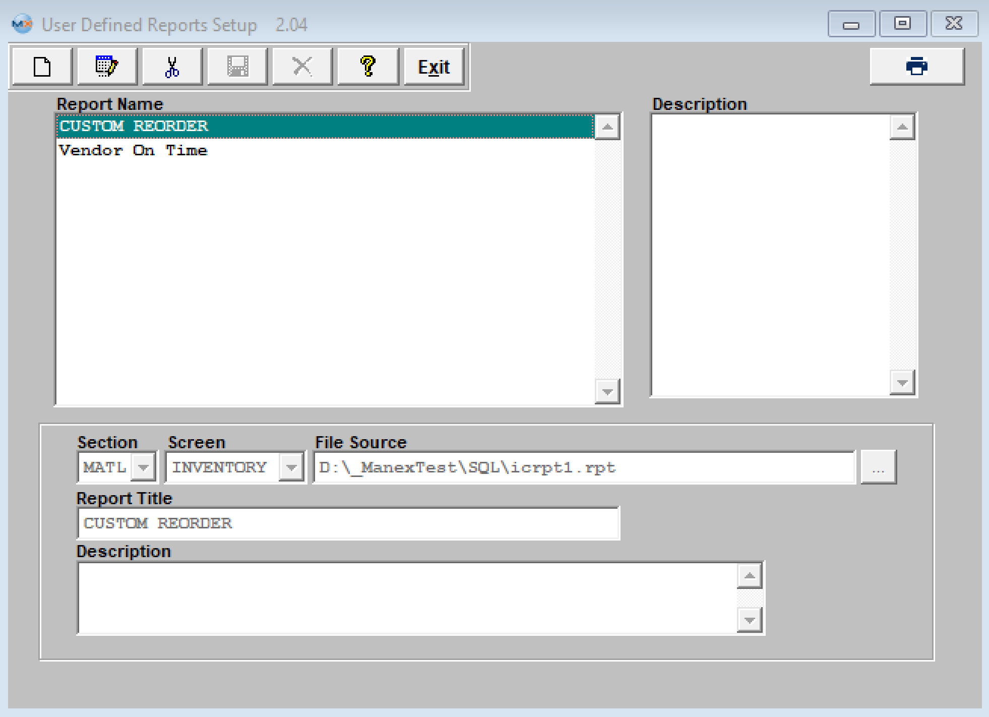Screen dimensions: 989x717
Task: Click inside bottom Description text area
Action: coord(406,598)
